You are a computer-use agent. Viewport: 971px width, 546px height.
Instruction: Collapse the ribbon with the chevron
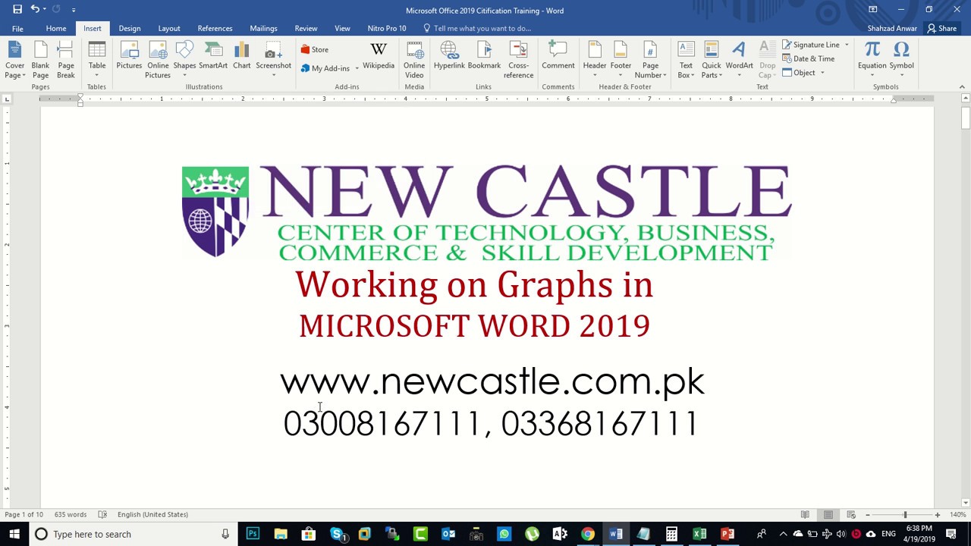pyautogui.click(x=963, y=87)
